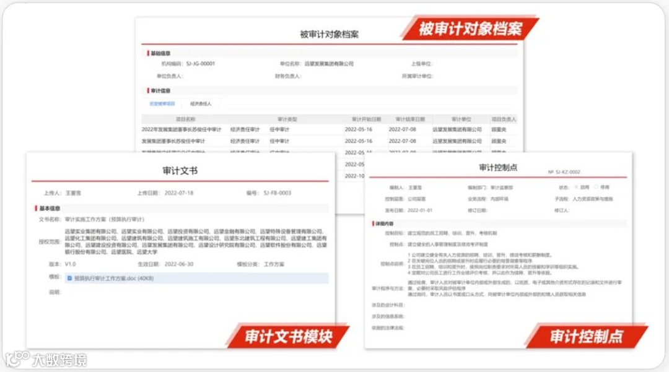Click the upload date 2022-07-18
669x372 pixels.
[x=179, y=193]
